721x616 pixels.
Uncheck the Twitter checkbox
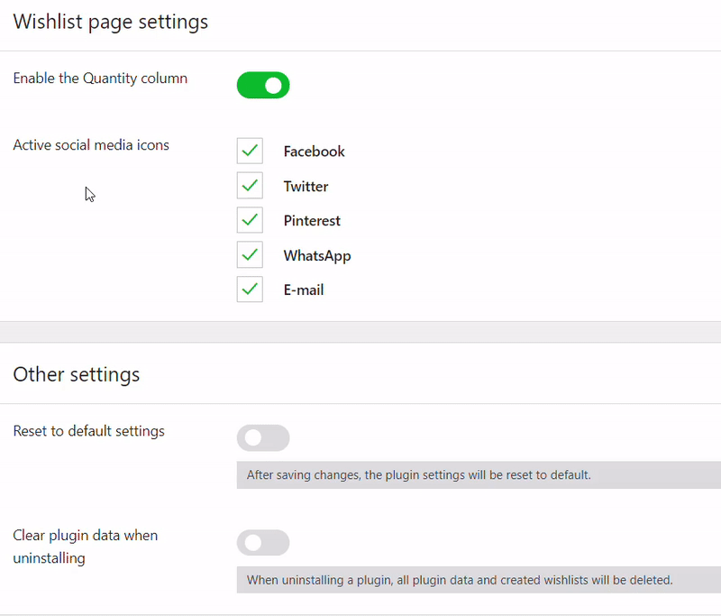click(250, 186)
